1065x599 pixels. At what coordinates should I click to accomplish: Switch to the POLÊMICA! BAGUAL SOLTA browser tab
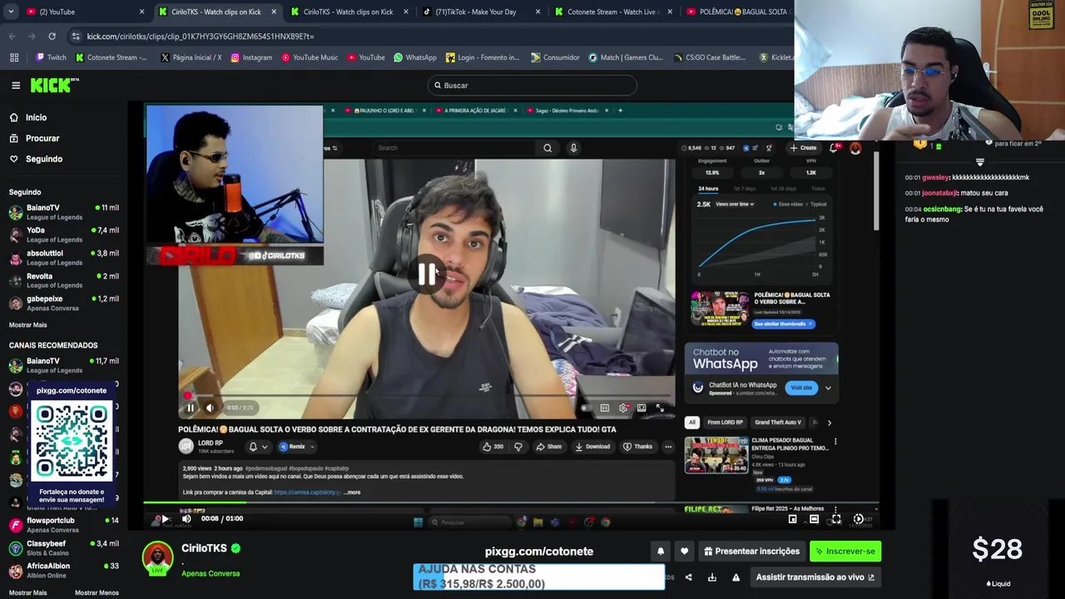(737, 12)
